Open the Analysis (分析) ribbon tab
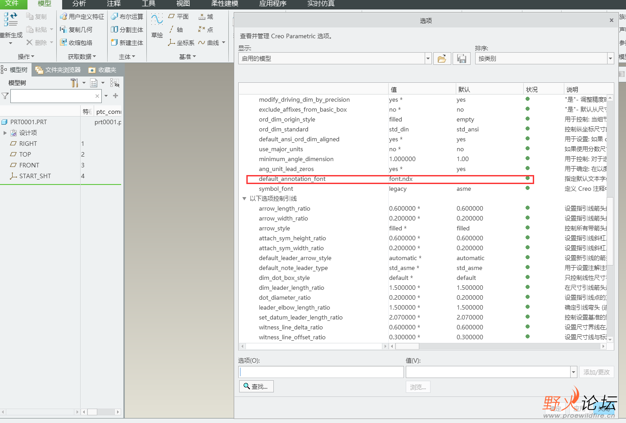The width and height of the screenshot is (626, 423). 79,4
